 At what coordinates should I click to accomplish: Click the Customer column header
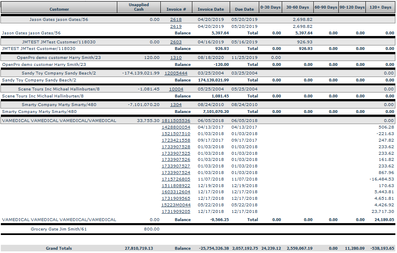pyautogui.click(x=59, y=9)
